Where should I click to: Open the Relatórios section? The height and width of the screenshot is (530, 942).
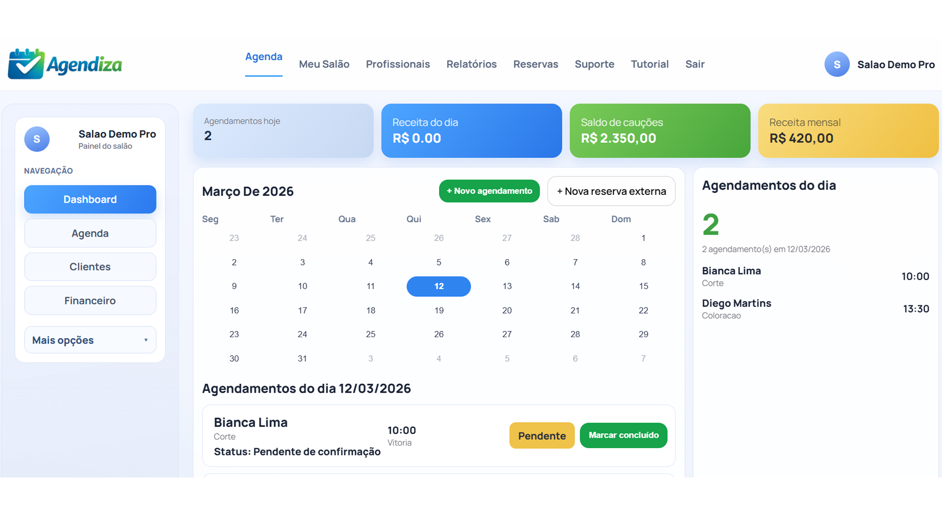pyautogui.click(x=471, y=64)
